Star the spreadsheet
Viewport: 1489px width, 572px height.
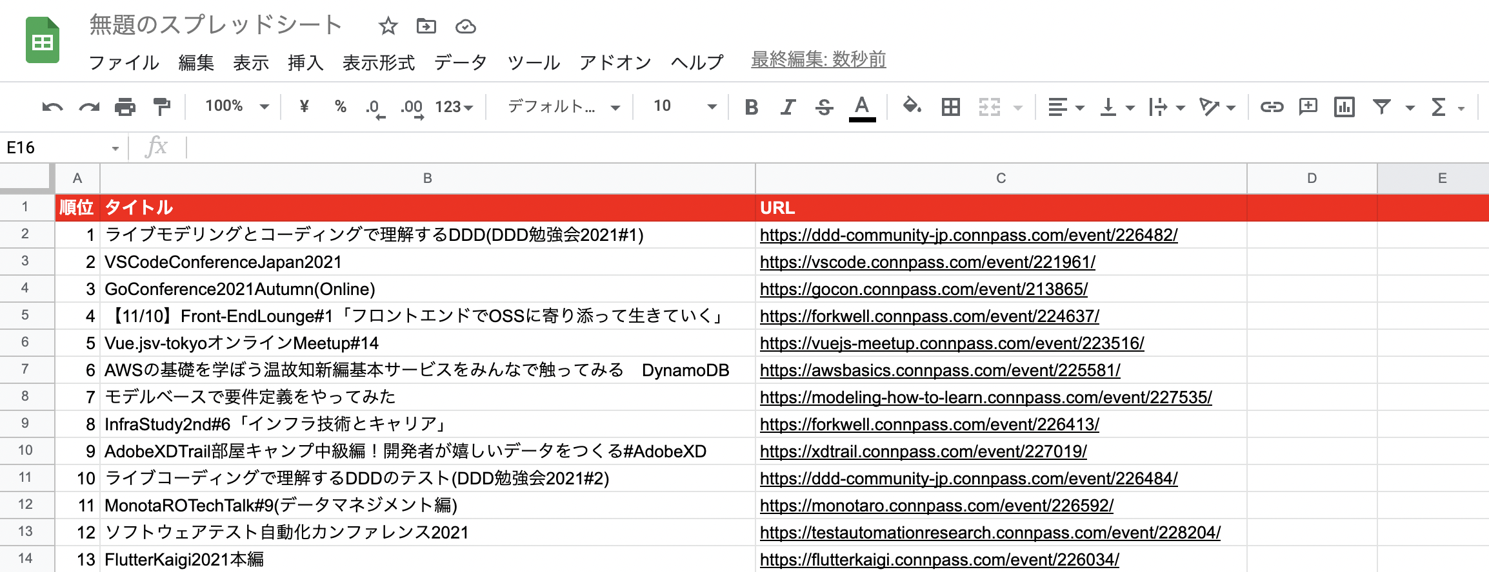(x=388, y=26)
